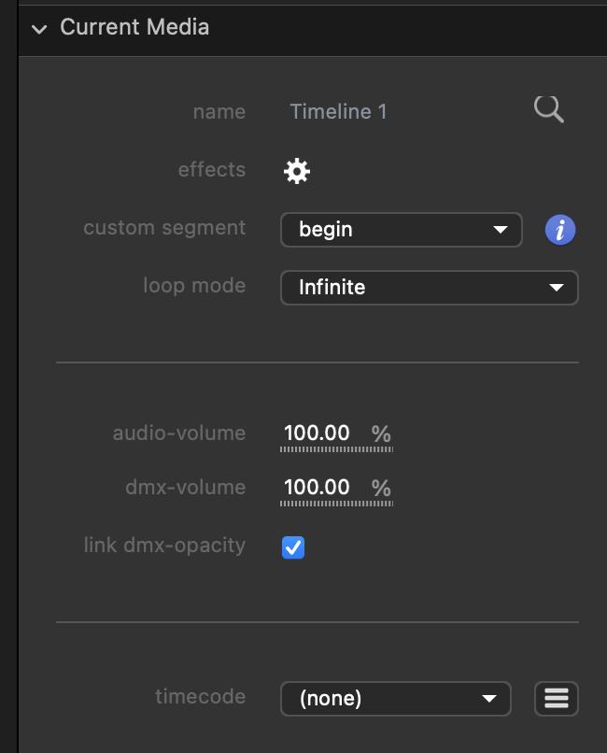Click the dmx-volume slider track under 100.00
Image resolution: width=607 pixels, height=753 pixels.
[x=336, y=504]
